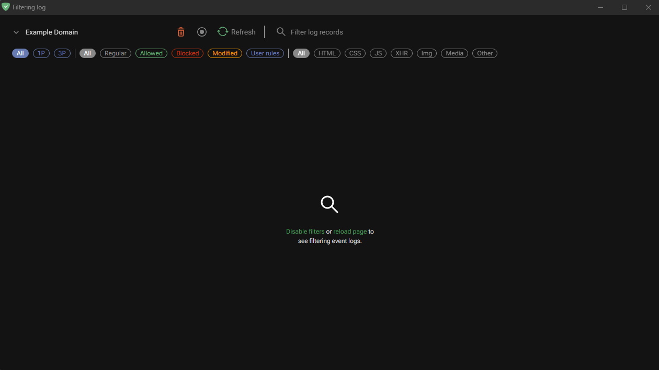Filter by Img resource type

coord(426,53)
